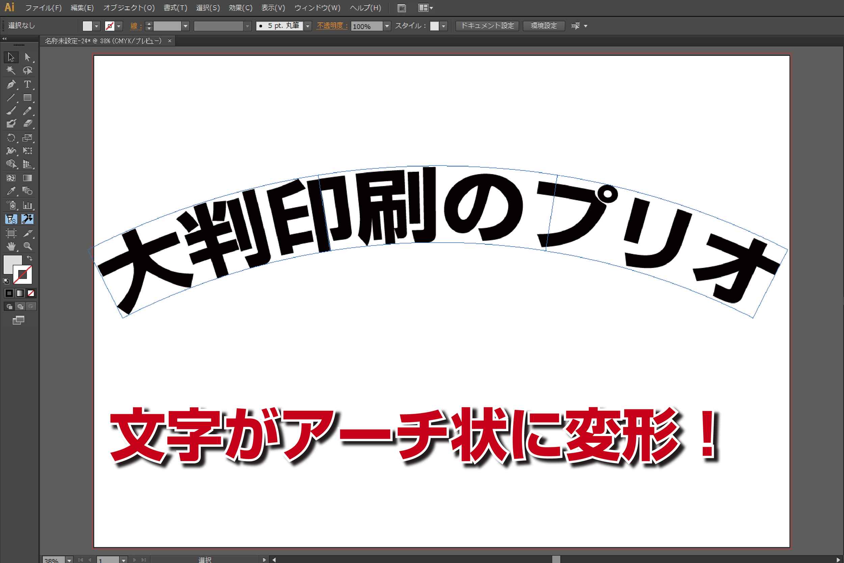Select the Artboard tool

tap(11, 233)
